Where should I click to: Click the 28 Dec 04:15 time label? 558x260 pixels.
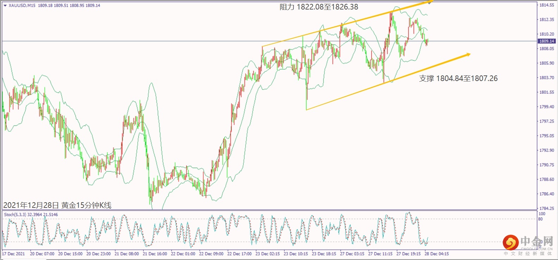[437, 254]
